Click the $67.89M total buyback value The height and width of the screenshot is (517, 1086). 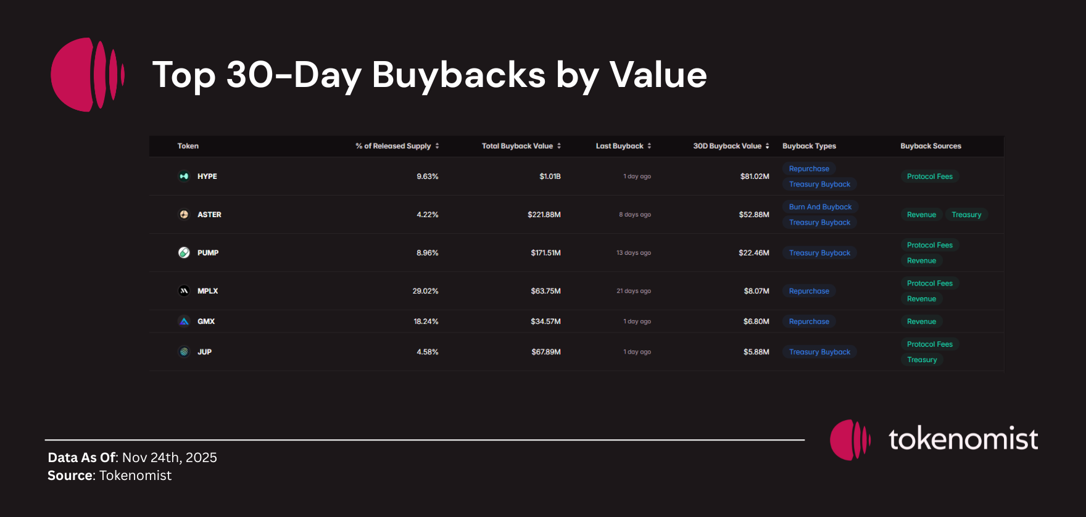point(546,352)
